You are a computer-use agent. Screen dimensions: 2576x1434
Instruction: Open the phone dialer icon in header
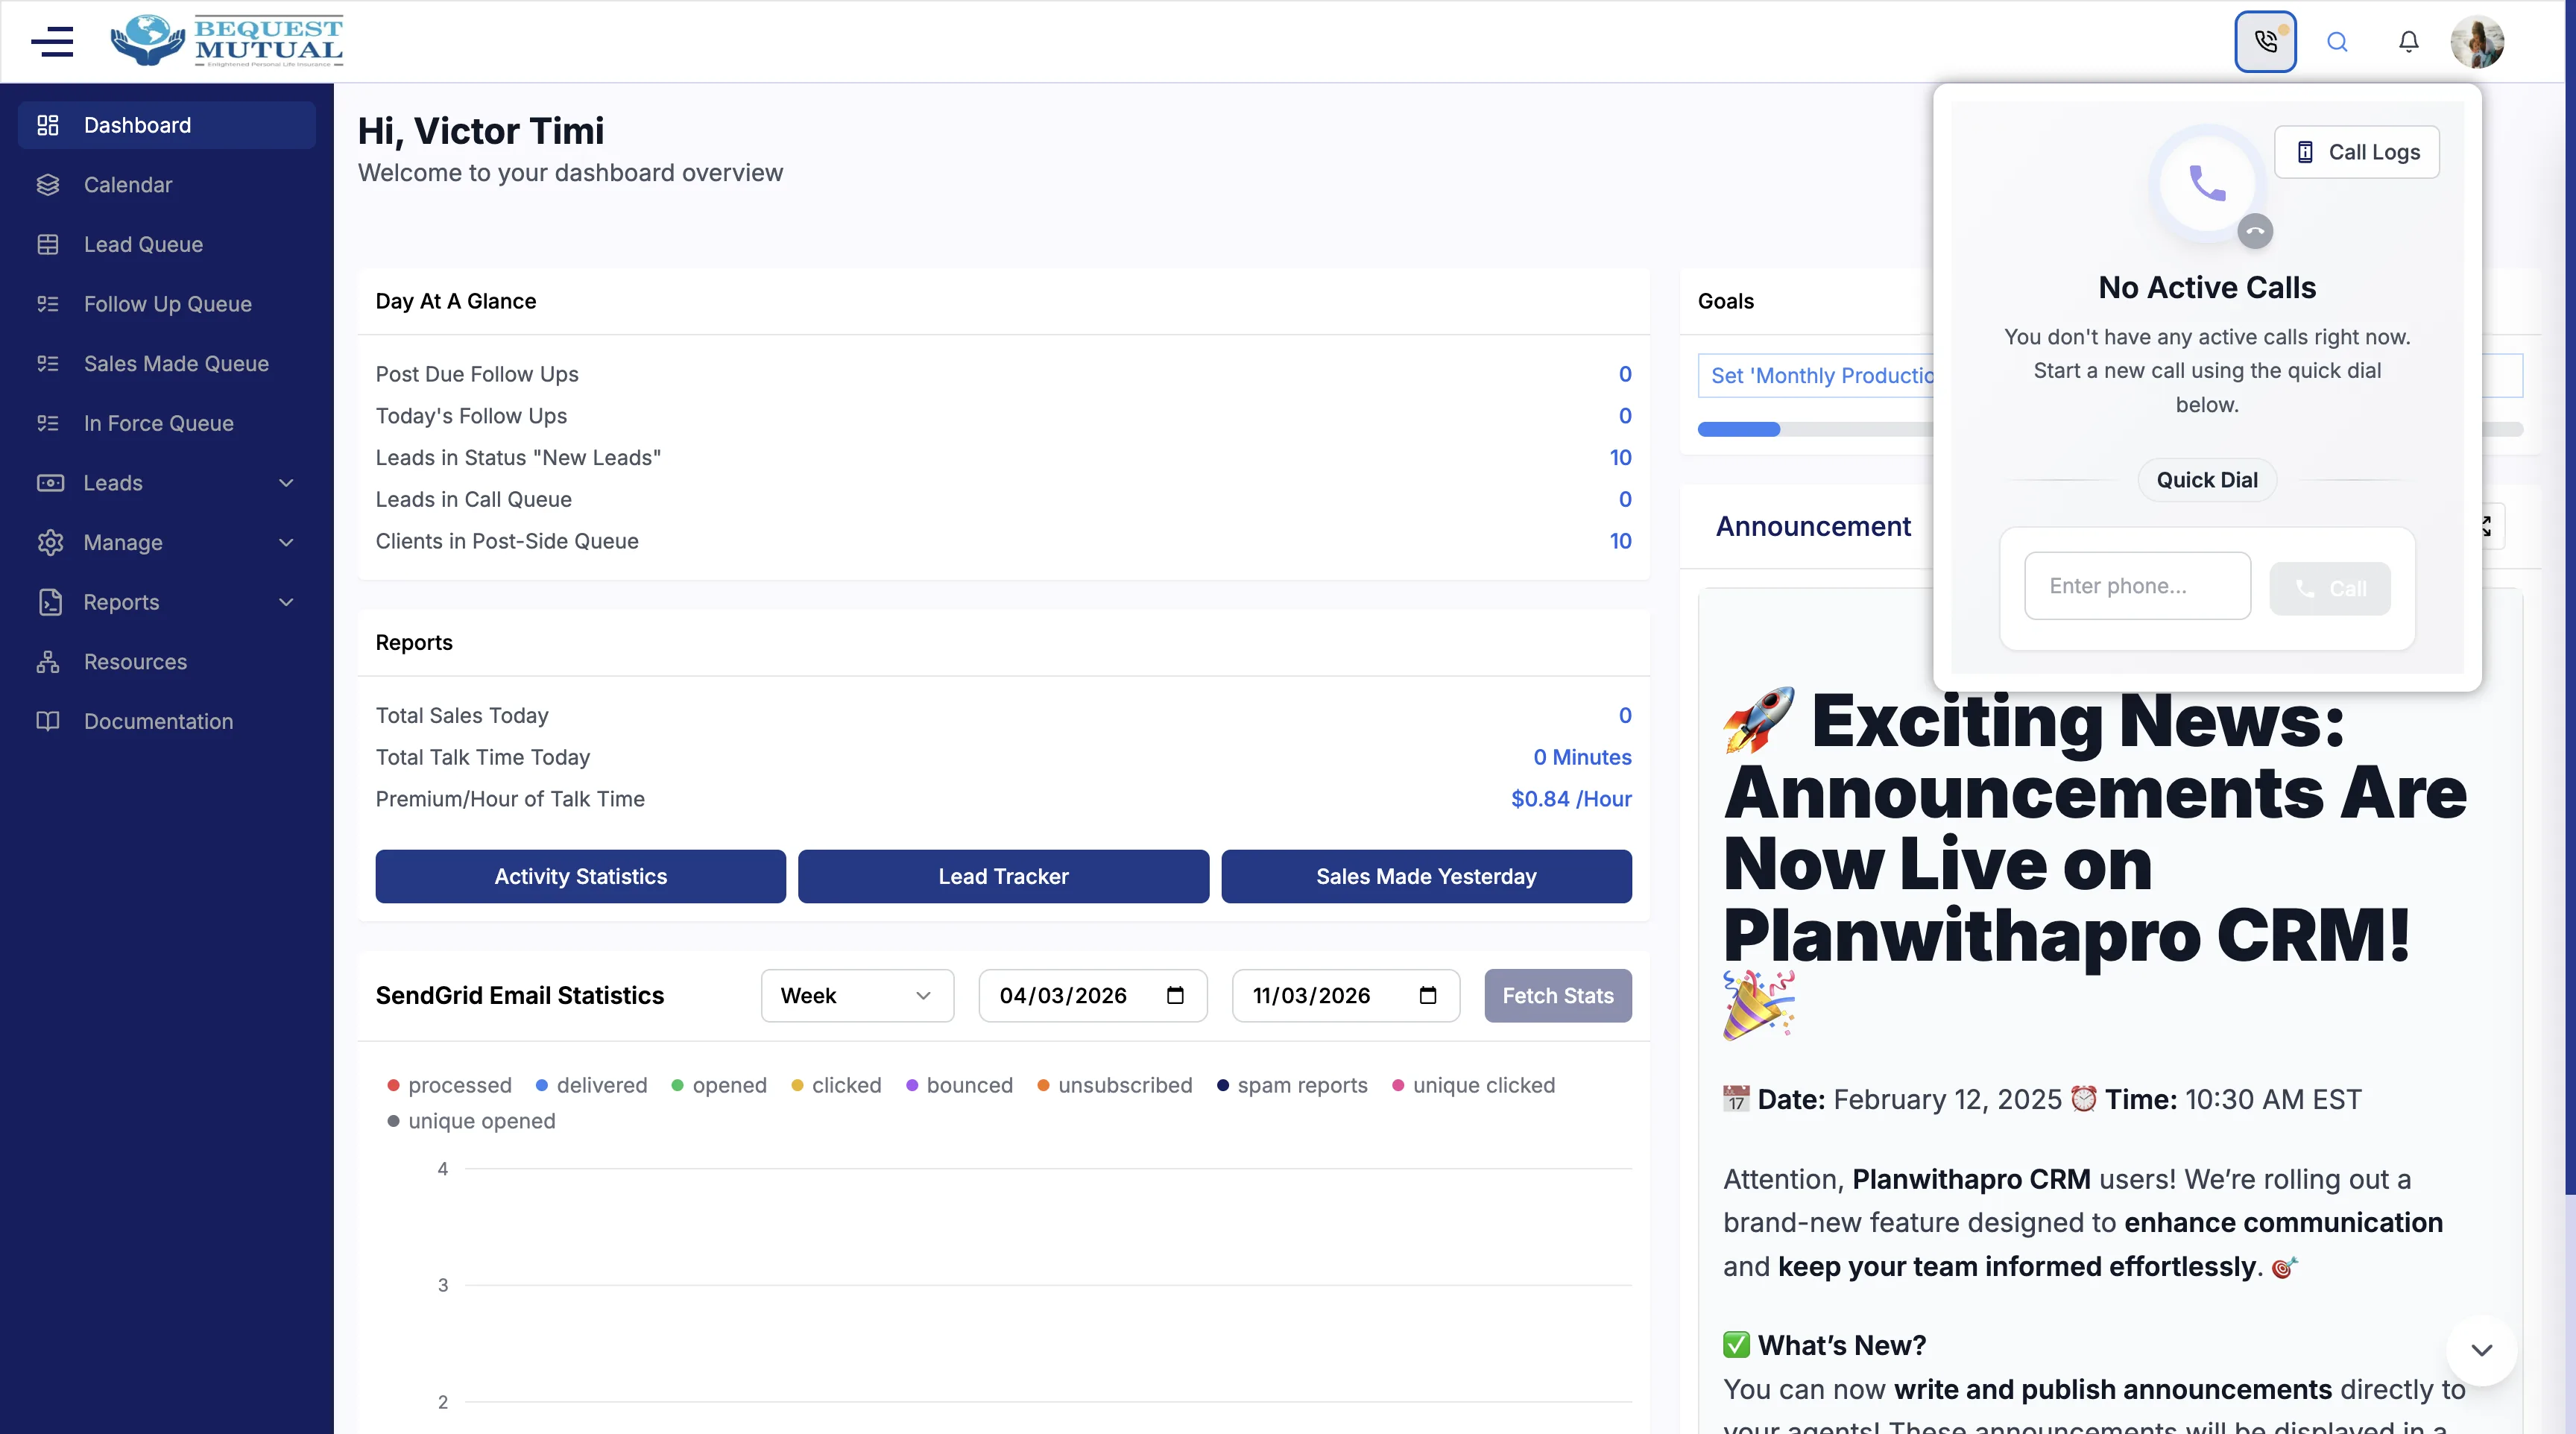(x=2265, y=41)
